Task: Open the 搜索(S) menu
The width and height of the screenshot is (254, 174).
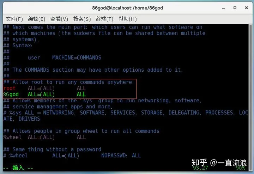Action: 82,19
